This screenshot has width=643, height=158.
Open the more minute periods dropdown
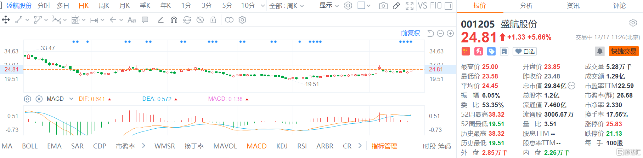(x=263, y=6)
